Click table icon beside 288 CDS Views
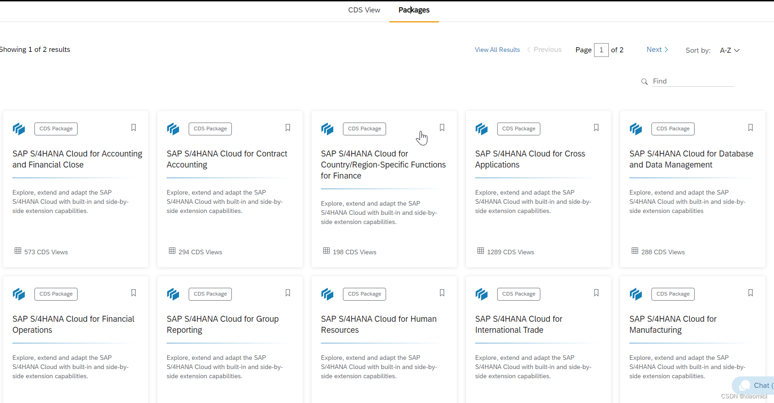Viewport: 774px width, 403px height. coord(635,251)
